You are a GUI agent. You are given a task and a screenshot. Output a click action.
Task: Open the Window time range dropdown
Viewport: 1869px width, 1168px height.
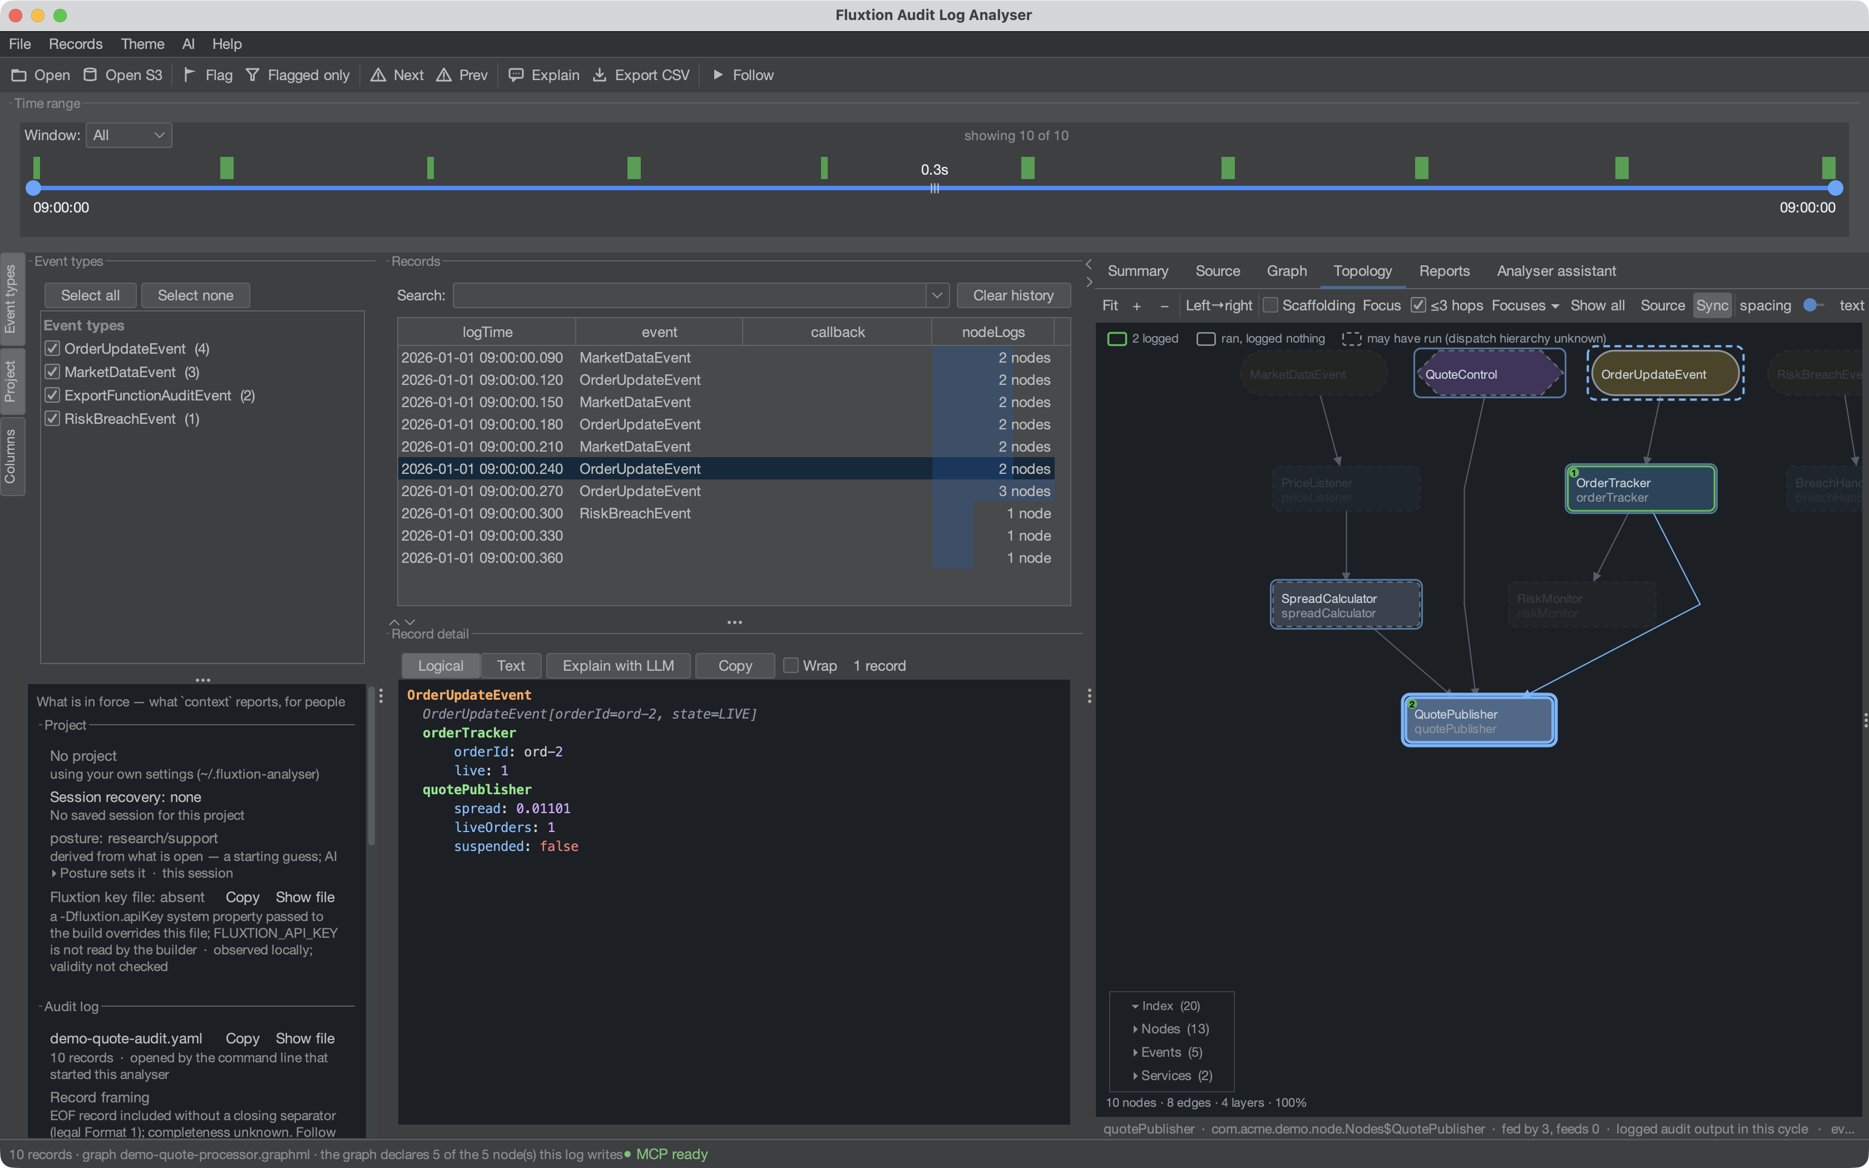[128, 135]
